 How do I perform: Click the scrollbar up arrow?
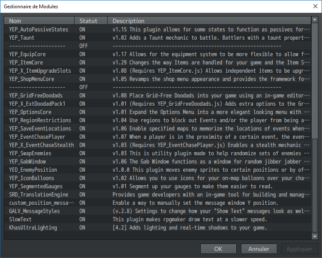click(x=315, y=20)
